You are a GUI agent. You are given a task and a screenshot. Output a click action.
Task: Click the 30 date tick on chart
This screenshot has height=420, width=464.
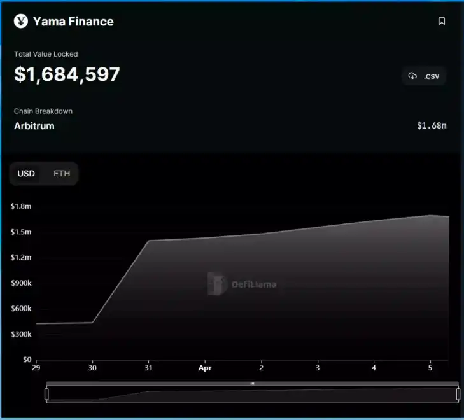coord(92,368)
